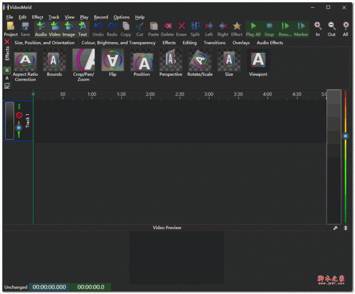This screenshot has height=294, width=355.
Task: Click the 00:00:00.000 timecode field
Action: (x=49, y=287)
